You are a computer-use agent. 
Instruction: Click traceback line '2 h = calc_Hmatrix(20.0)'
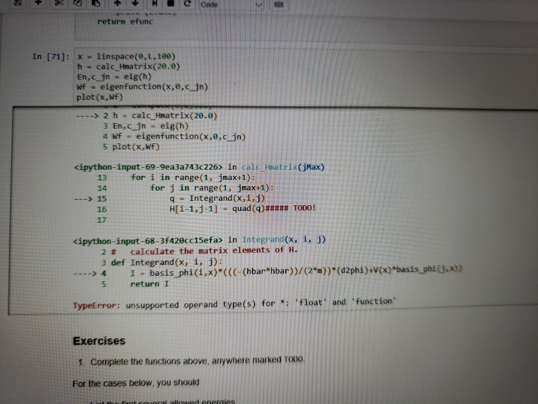(160, 116)
